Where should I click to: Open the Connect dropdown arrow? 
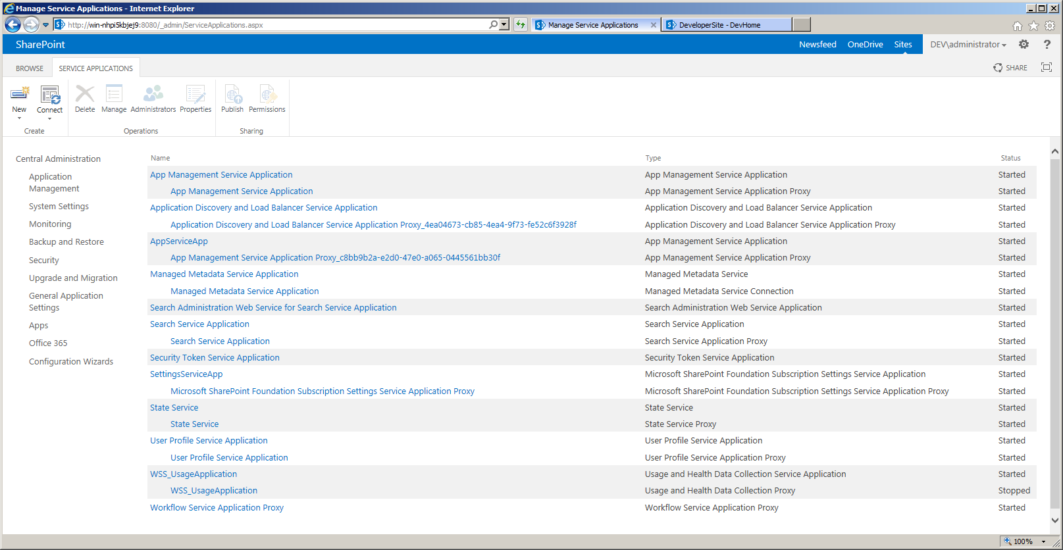coord(49,119)
